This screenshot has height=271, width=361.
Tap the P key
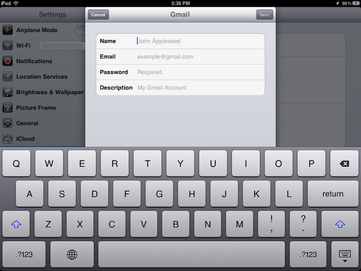coord(311,164)
